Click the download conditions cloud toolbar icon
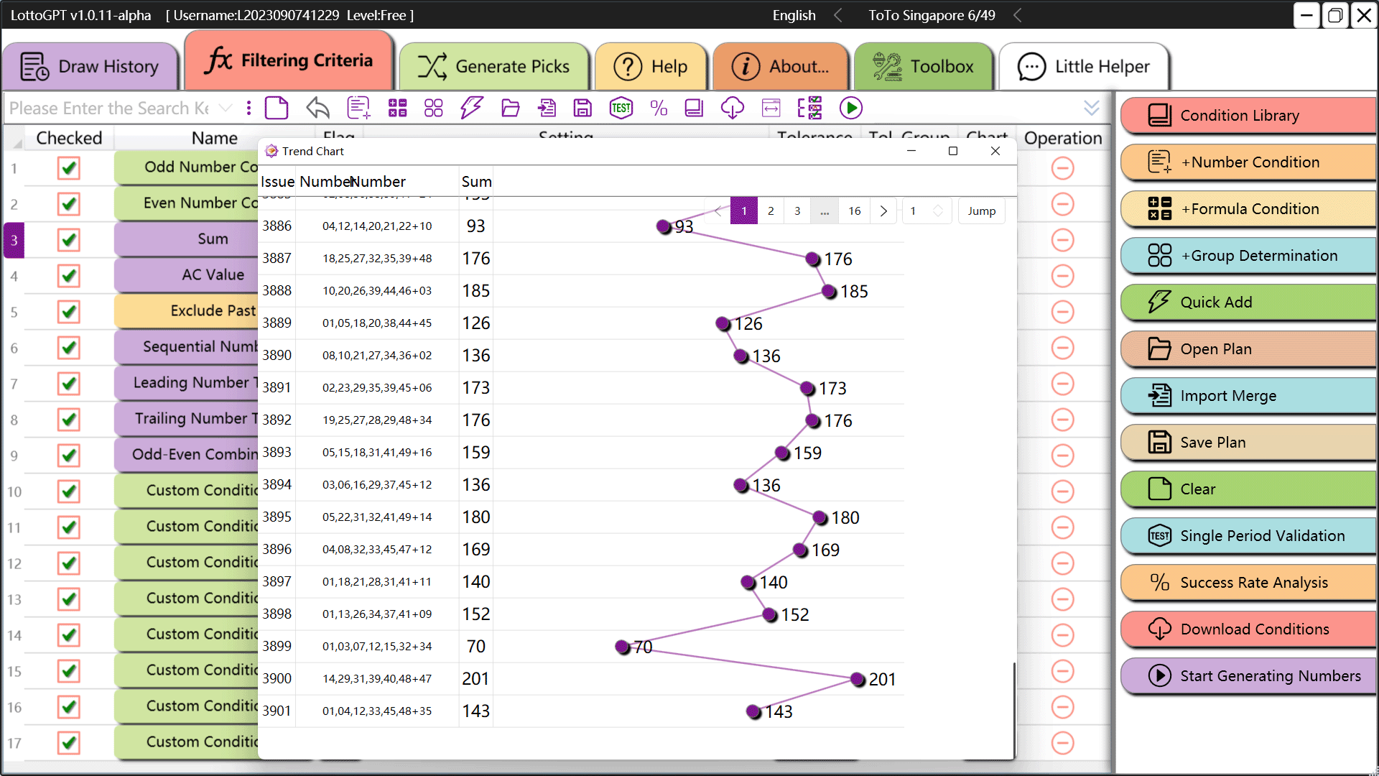The height and width of the screenshot is (776, 1379). click(x=732, y=108)
